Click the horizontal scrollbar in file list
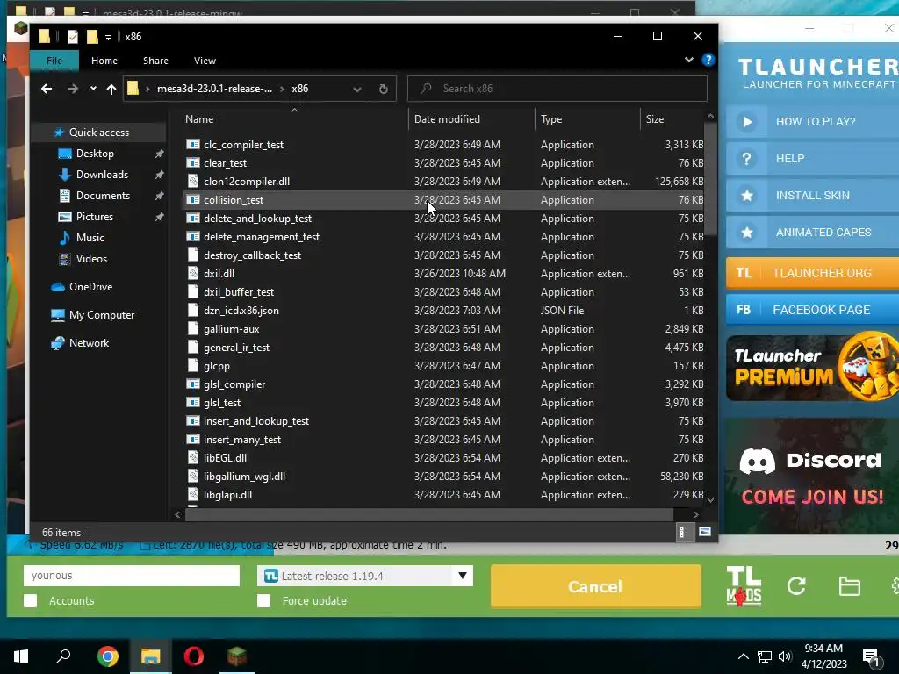 click(x=428, y=514)
